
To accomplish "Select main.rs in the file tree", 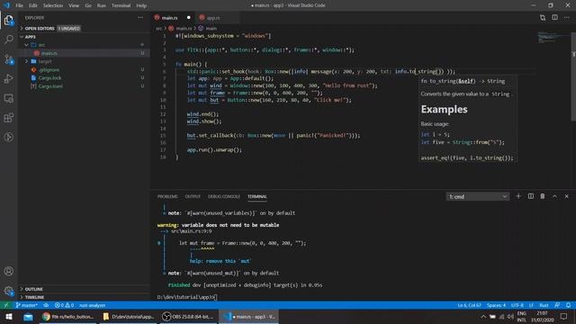I will pyautogui.click(x=84, y=53).
